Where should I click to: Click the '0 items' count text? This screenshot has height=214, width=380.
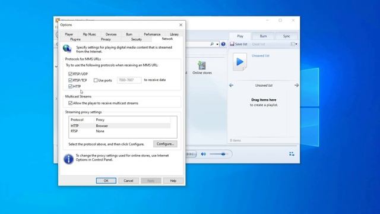[x=235, y=140]
